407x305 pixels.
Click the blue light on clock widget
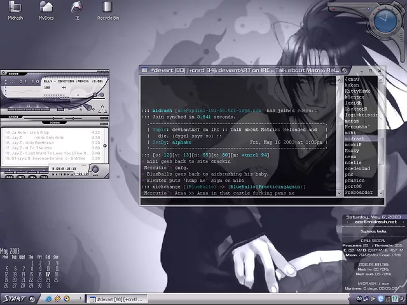click(368, 9)
